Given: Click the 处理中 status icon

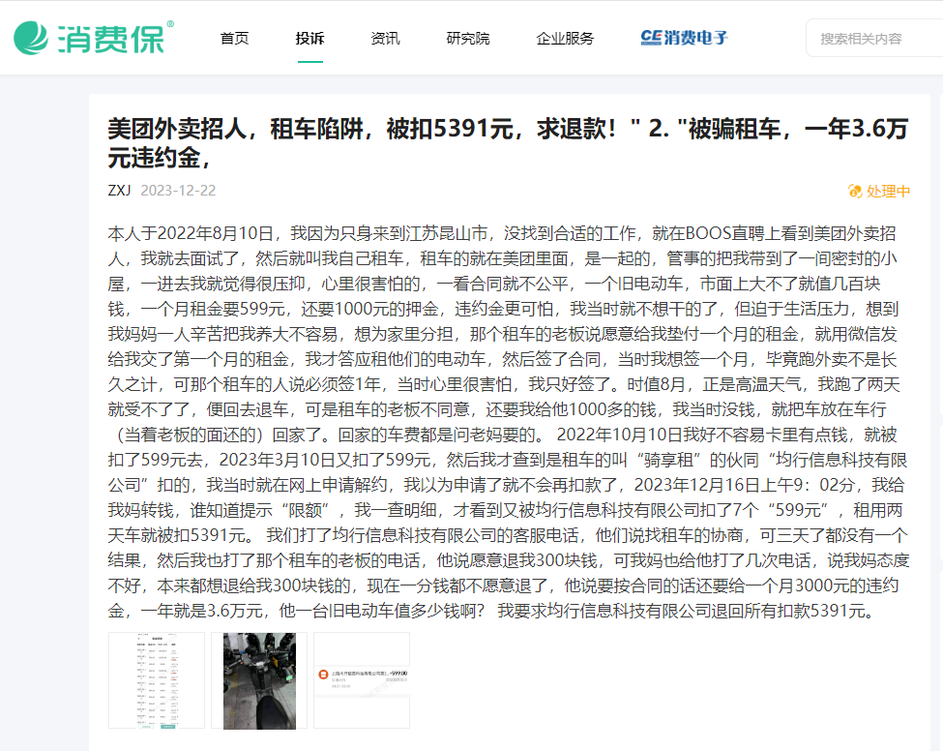Looking at the screenshot, I should tap(855, 192).
